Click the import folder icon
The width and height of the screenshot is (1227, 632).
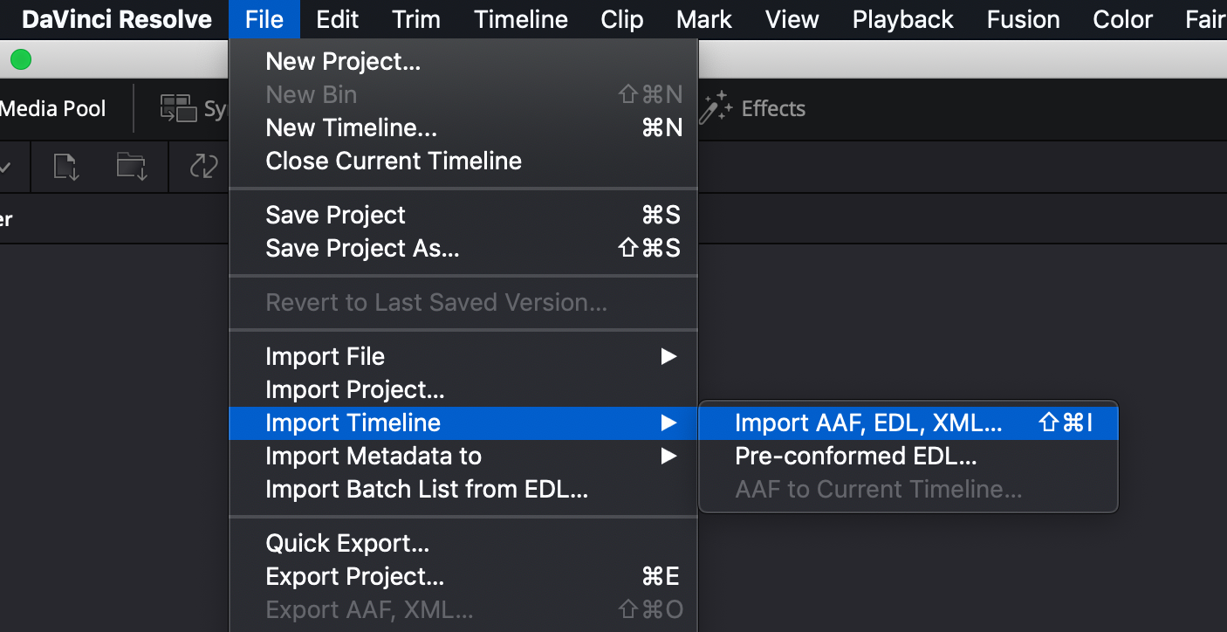pos(132,166)
